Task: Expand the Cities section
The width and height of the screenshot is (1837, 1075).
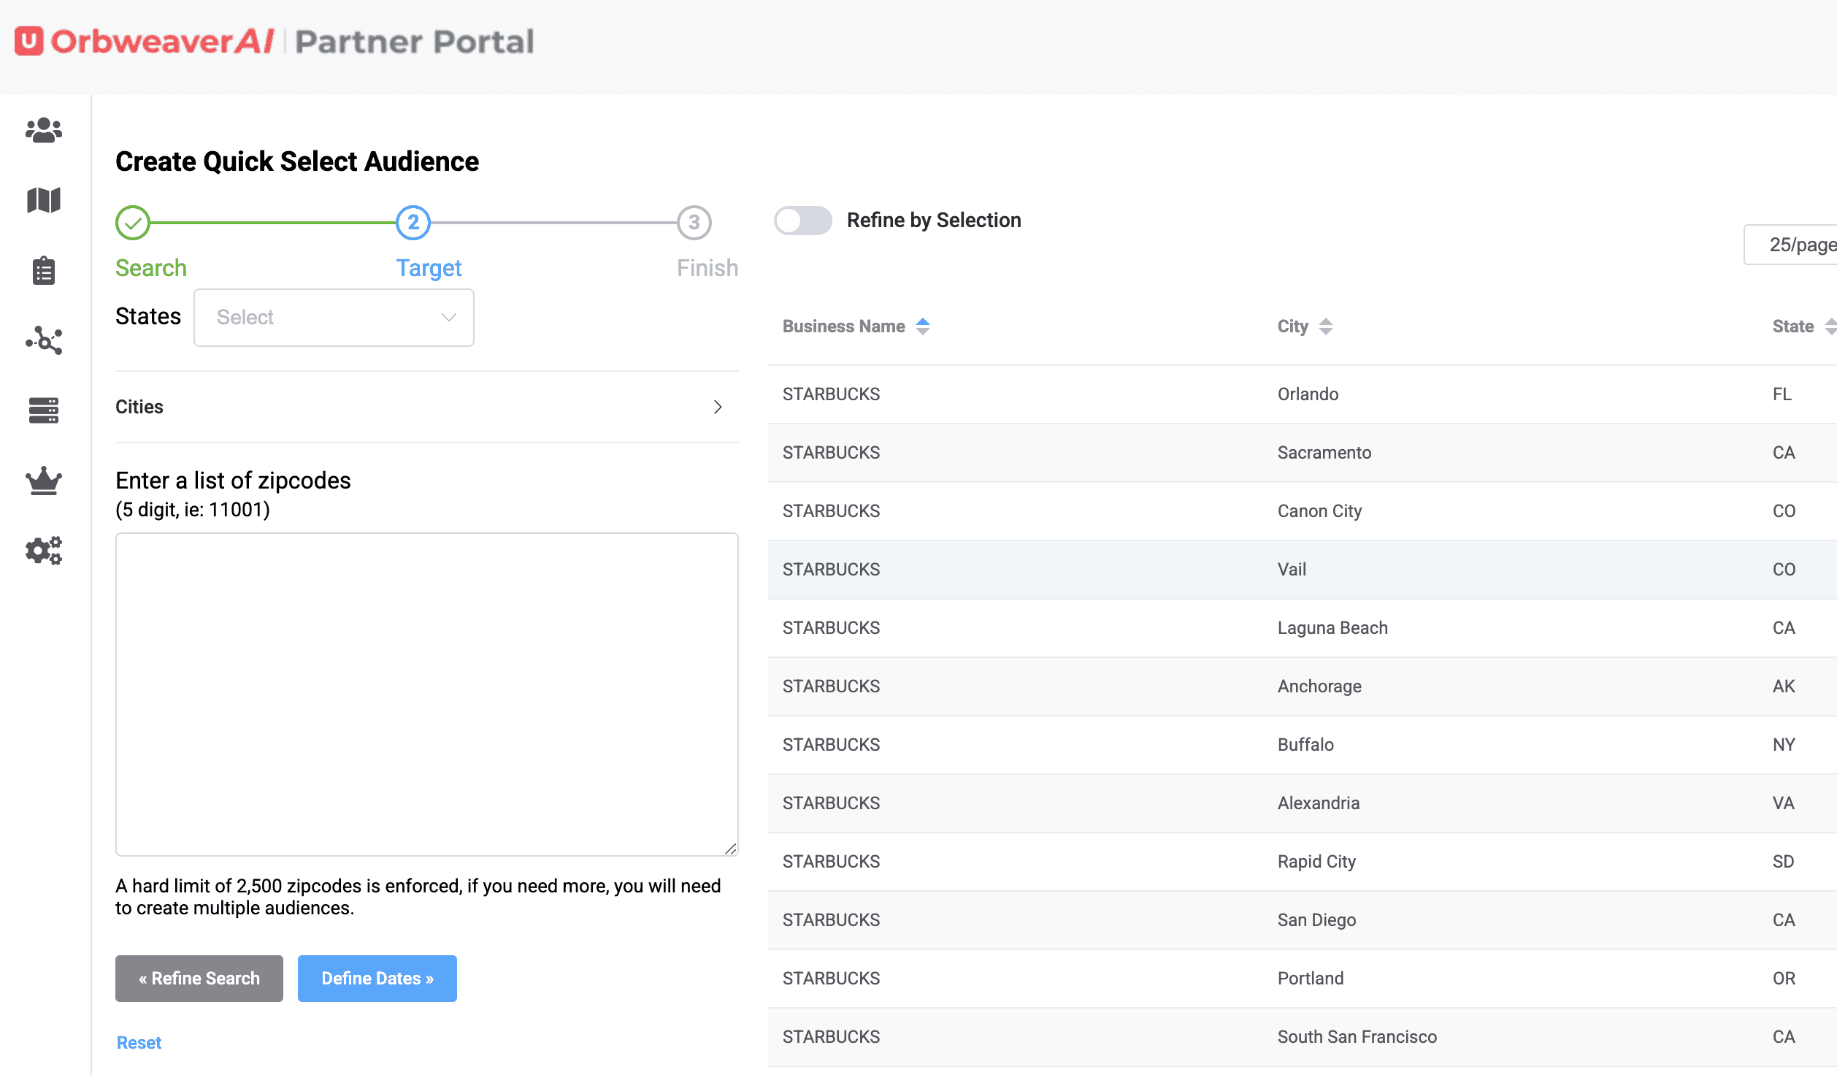Action: pyautogui.click(x=426, y=407)
